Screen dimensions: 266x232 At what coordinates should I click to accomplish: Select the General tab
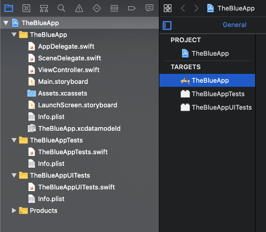pos(234,25)
